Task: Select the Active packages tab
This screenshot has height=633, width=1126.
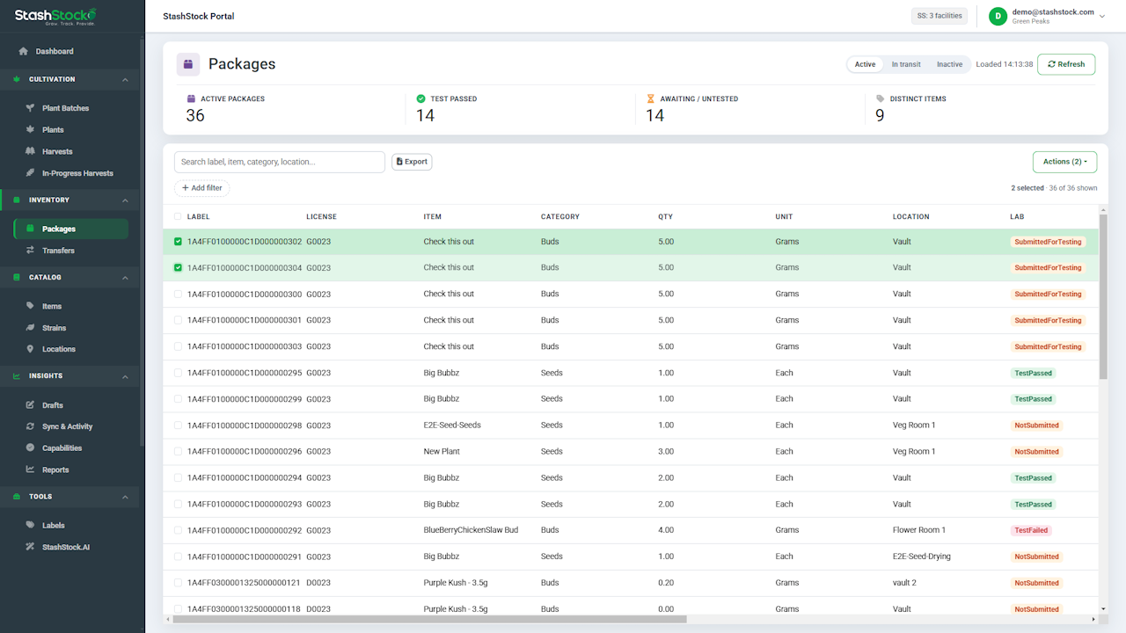Action: pos(866,64)
